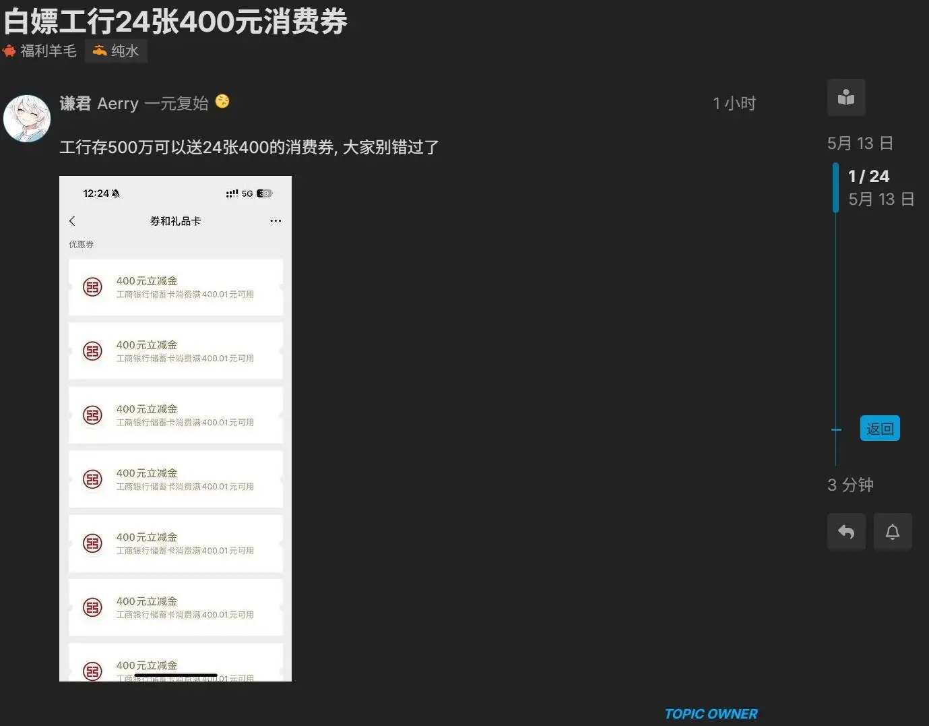Viewport: 929px width, 726px height.
Task: Click the TOPIC OWNER label
Action: pyautogui.click(x=711, y=714)
